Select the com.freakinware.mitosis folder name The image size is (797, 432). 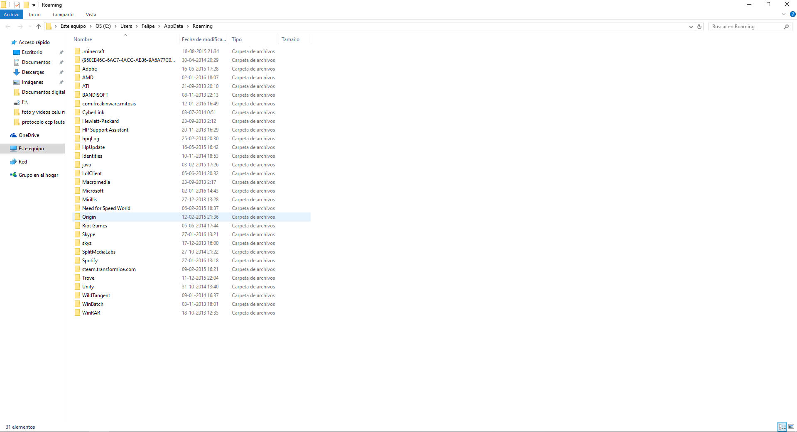(x=109, y=104)
